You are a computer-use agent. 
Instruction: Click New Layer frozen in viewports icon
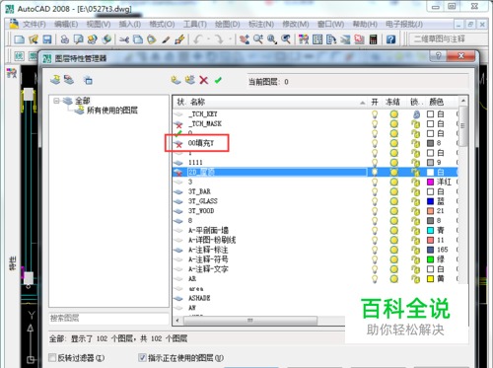(190, 80)
